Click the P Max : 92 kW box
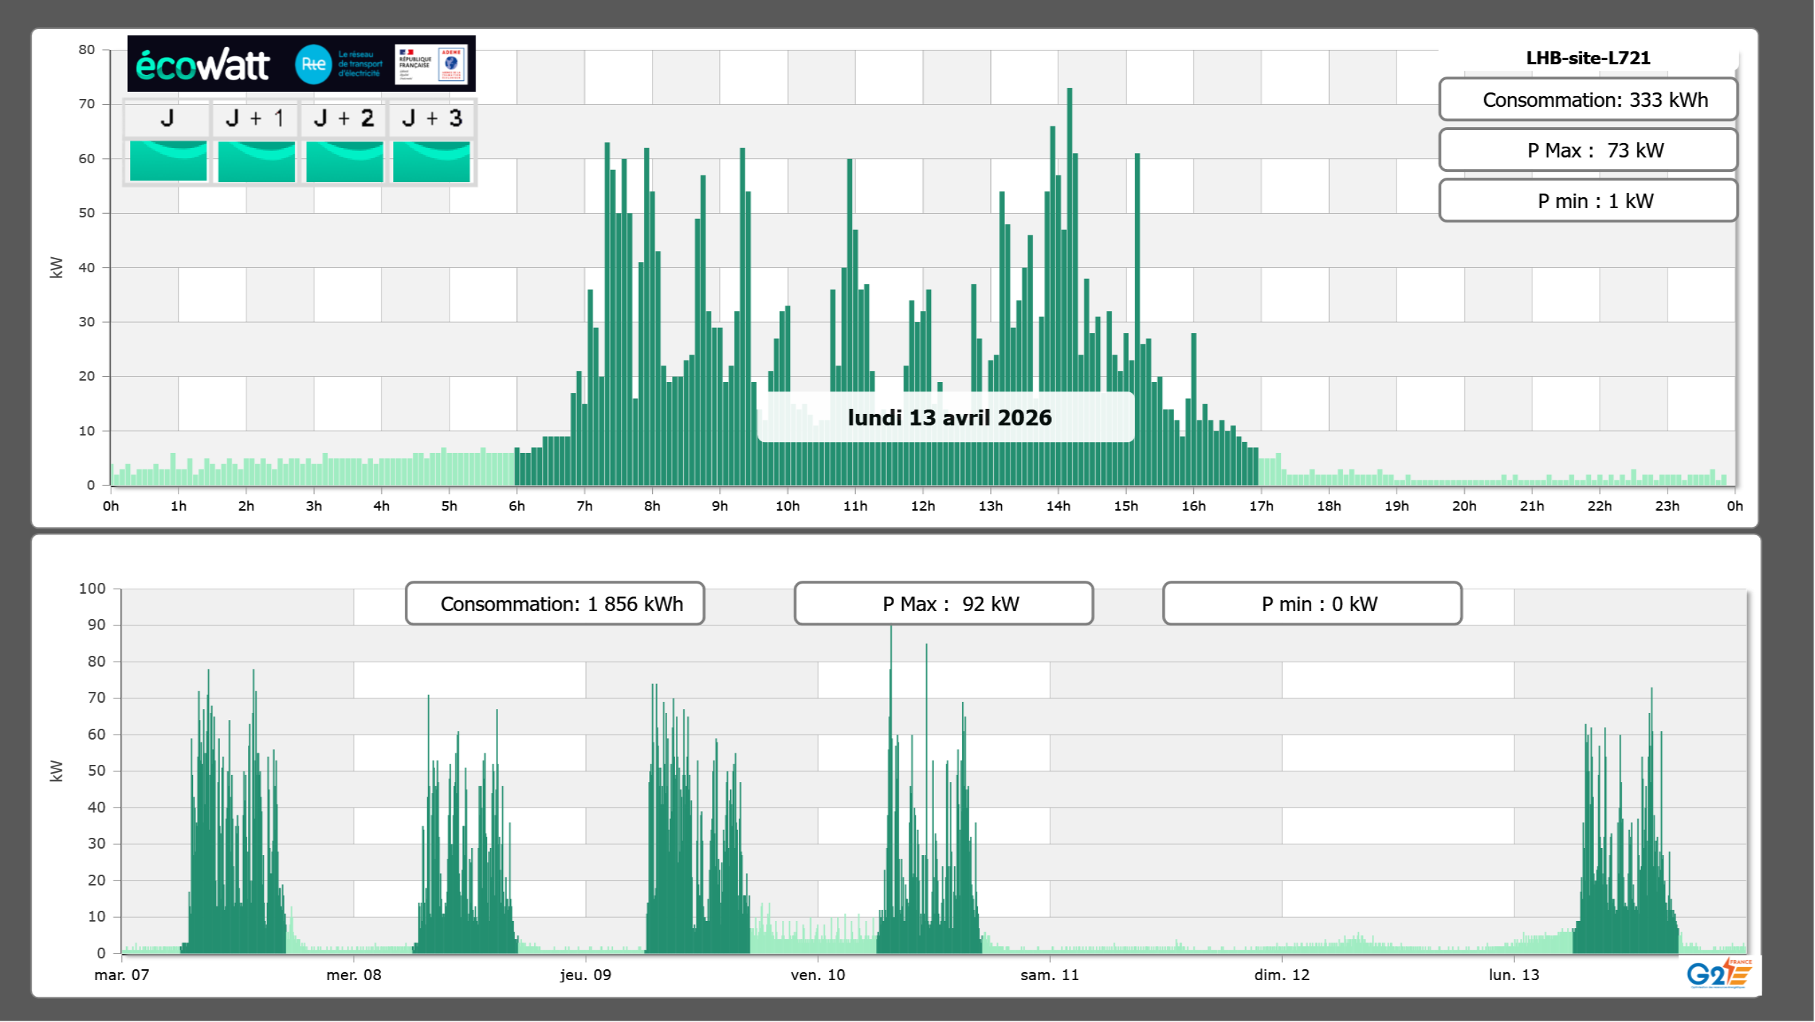Image resolution: width=1815 pixels, height=1022 pixels. click(943, 604)
